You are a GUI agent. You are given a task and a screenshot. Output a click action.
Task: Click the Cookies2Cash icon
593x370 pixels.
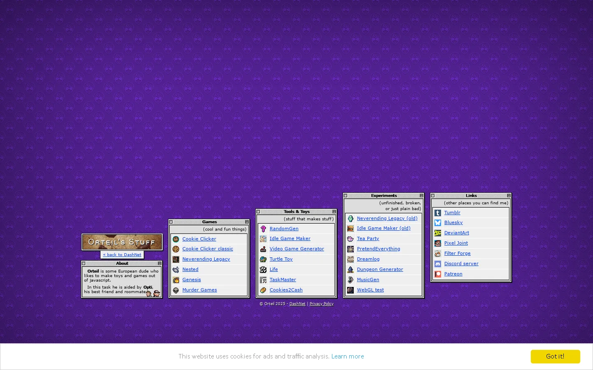coord(263,290)
